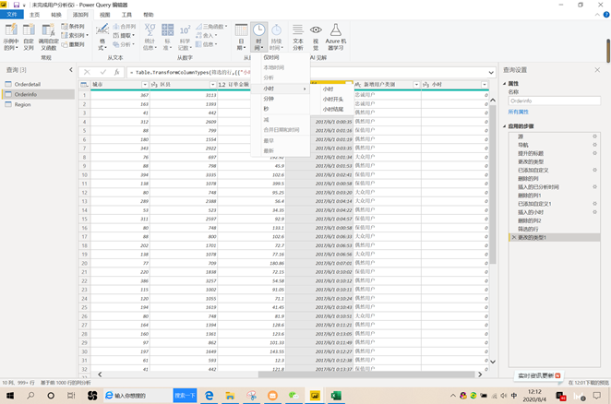Collapse the 查询 queries pane
Viewport: 611px width, 404px height.
(71, 70)
